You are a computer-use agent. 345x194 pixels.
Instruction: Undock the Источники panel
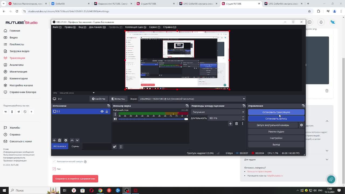pos(109,106)
